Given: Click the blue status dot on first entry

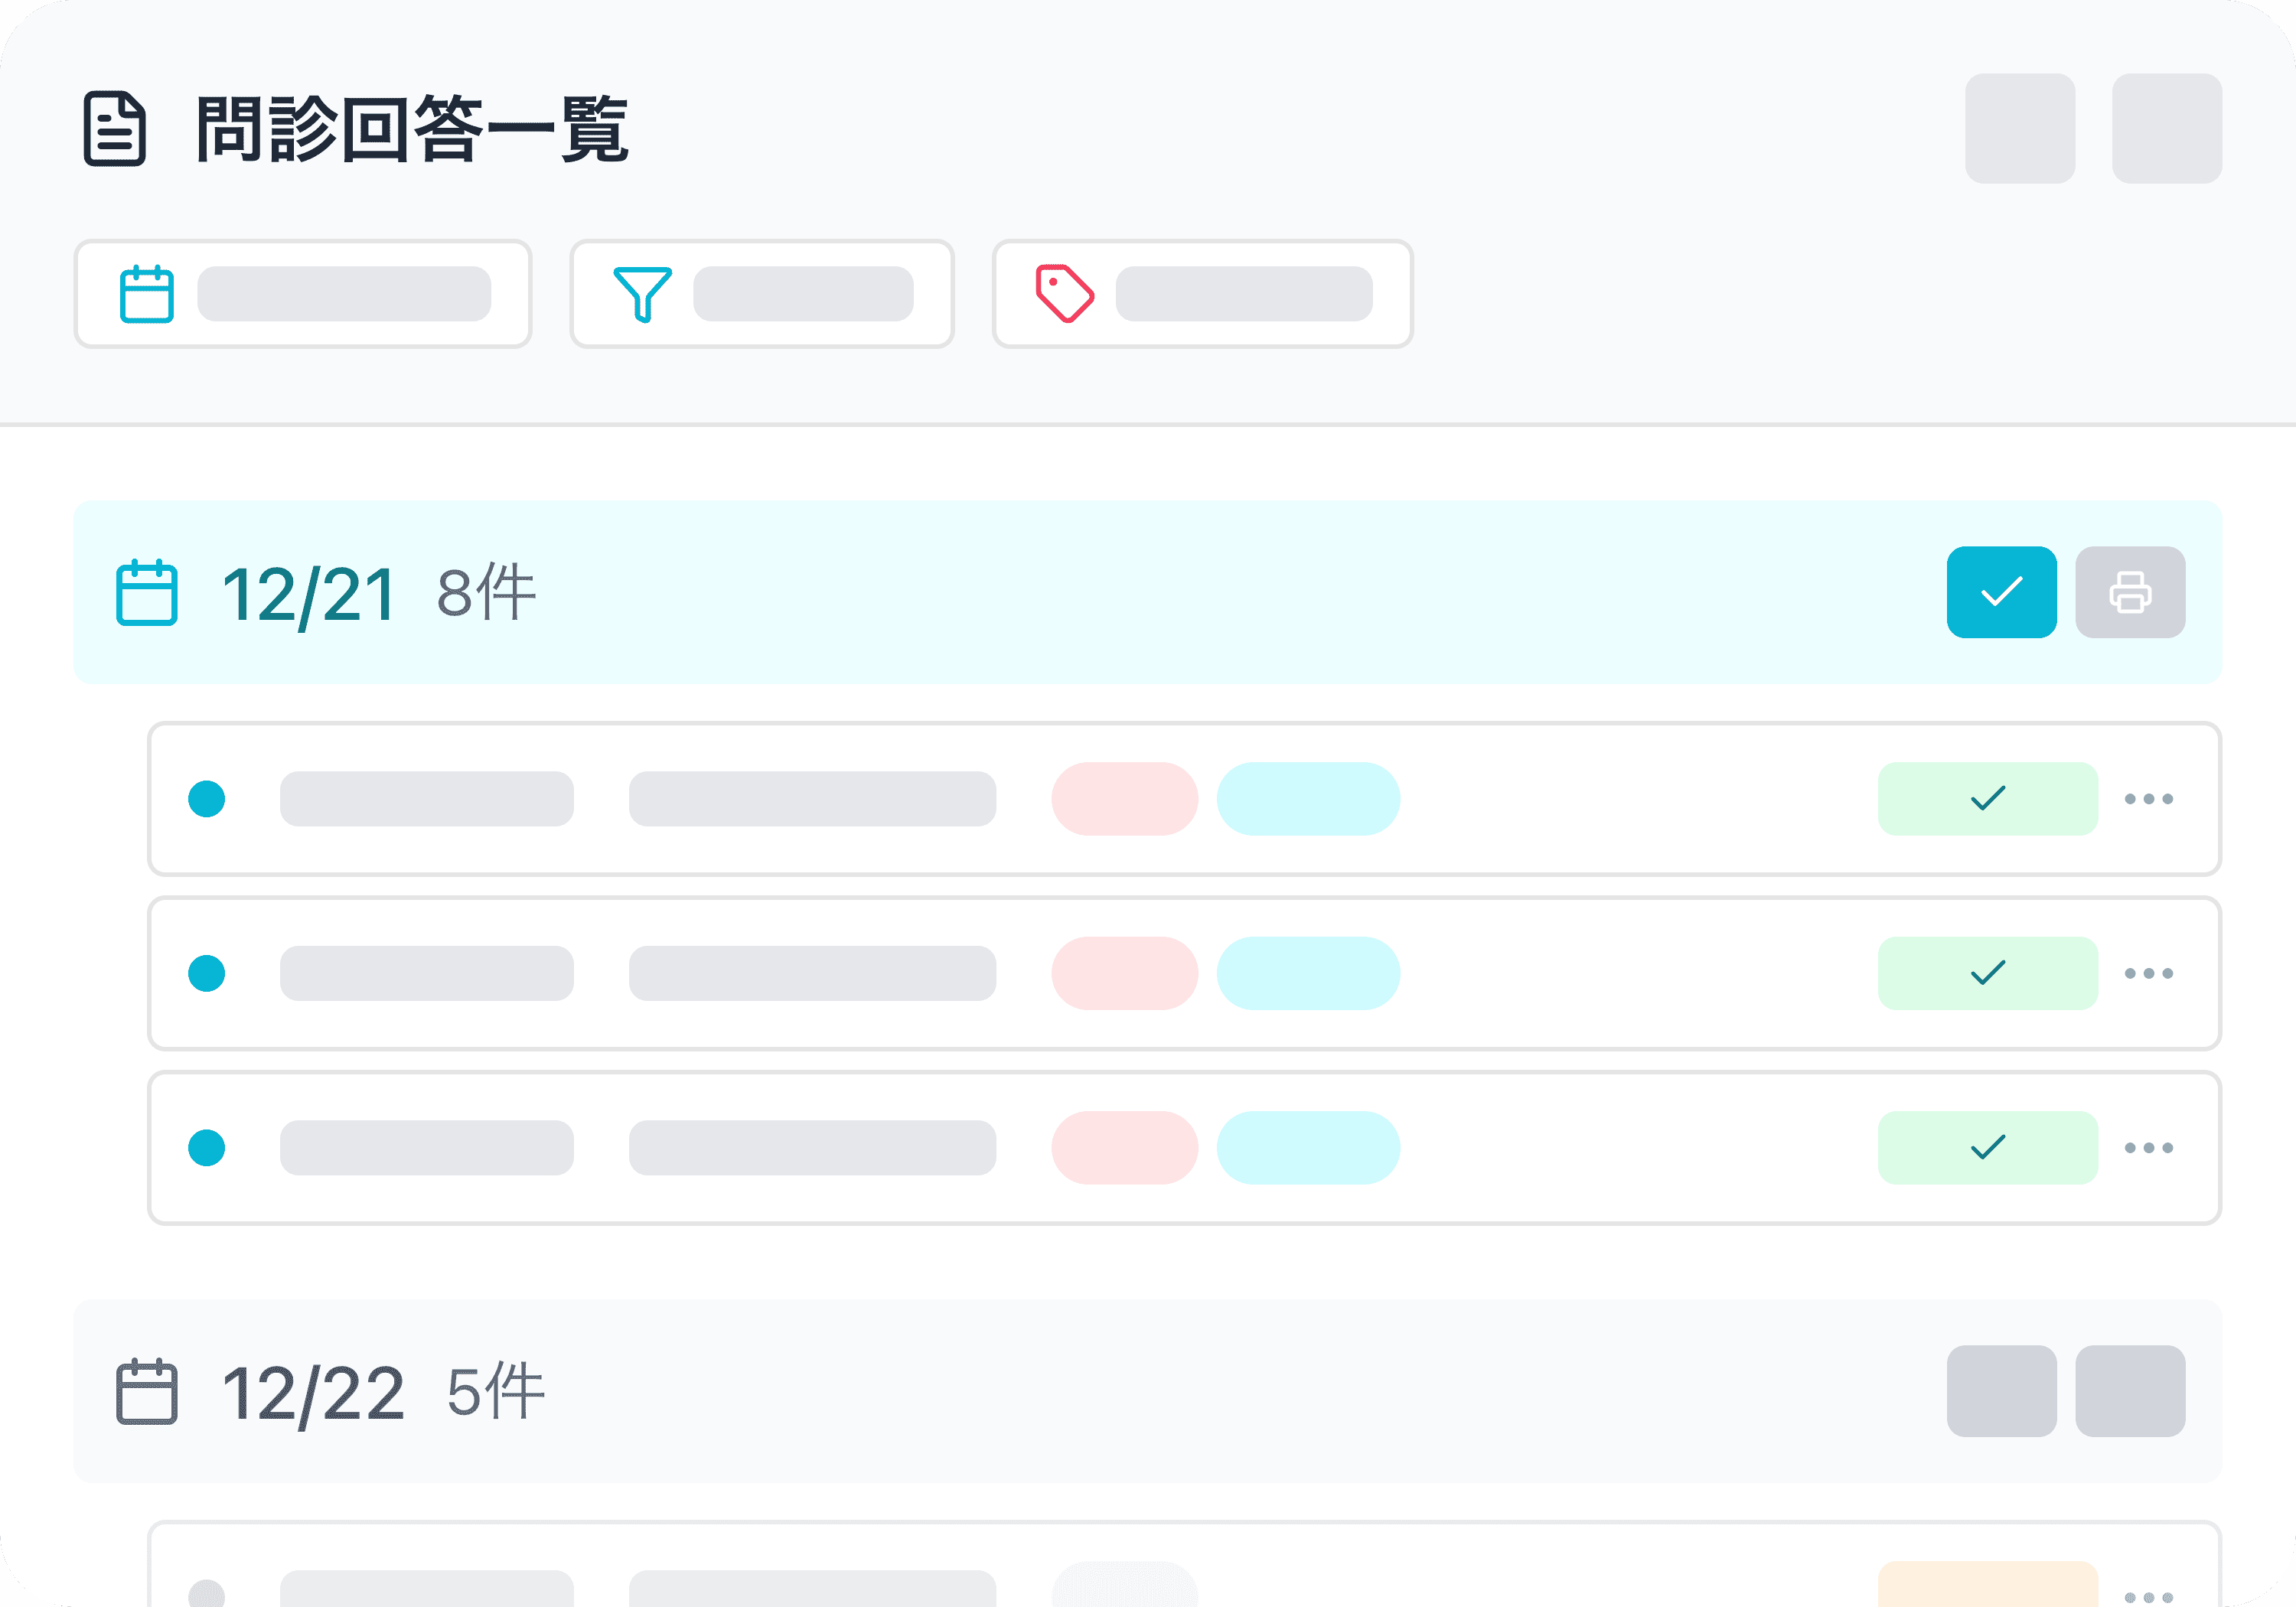Looking at the screenshot, I should click(x=207, y=799).
